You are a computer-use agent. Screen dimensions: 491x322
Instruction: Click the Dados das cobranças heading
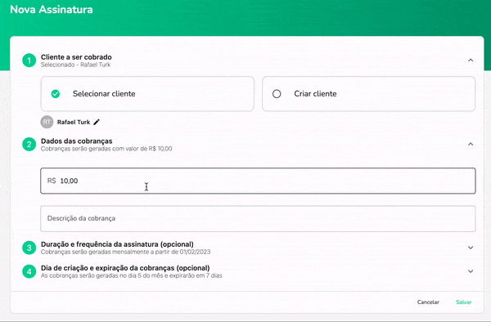76,141
